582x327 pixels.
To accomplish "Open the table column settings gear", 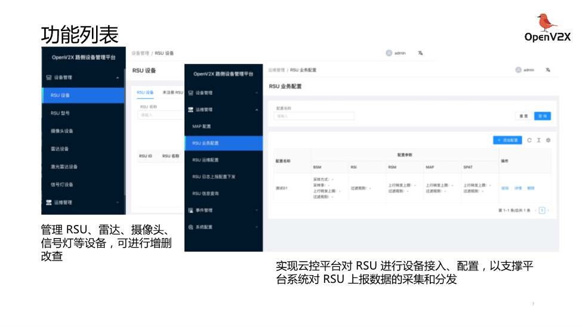I will 548,140.
